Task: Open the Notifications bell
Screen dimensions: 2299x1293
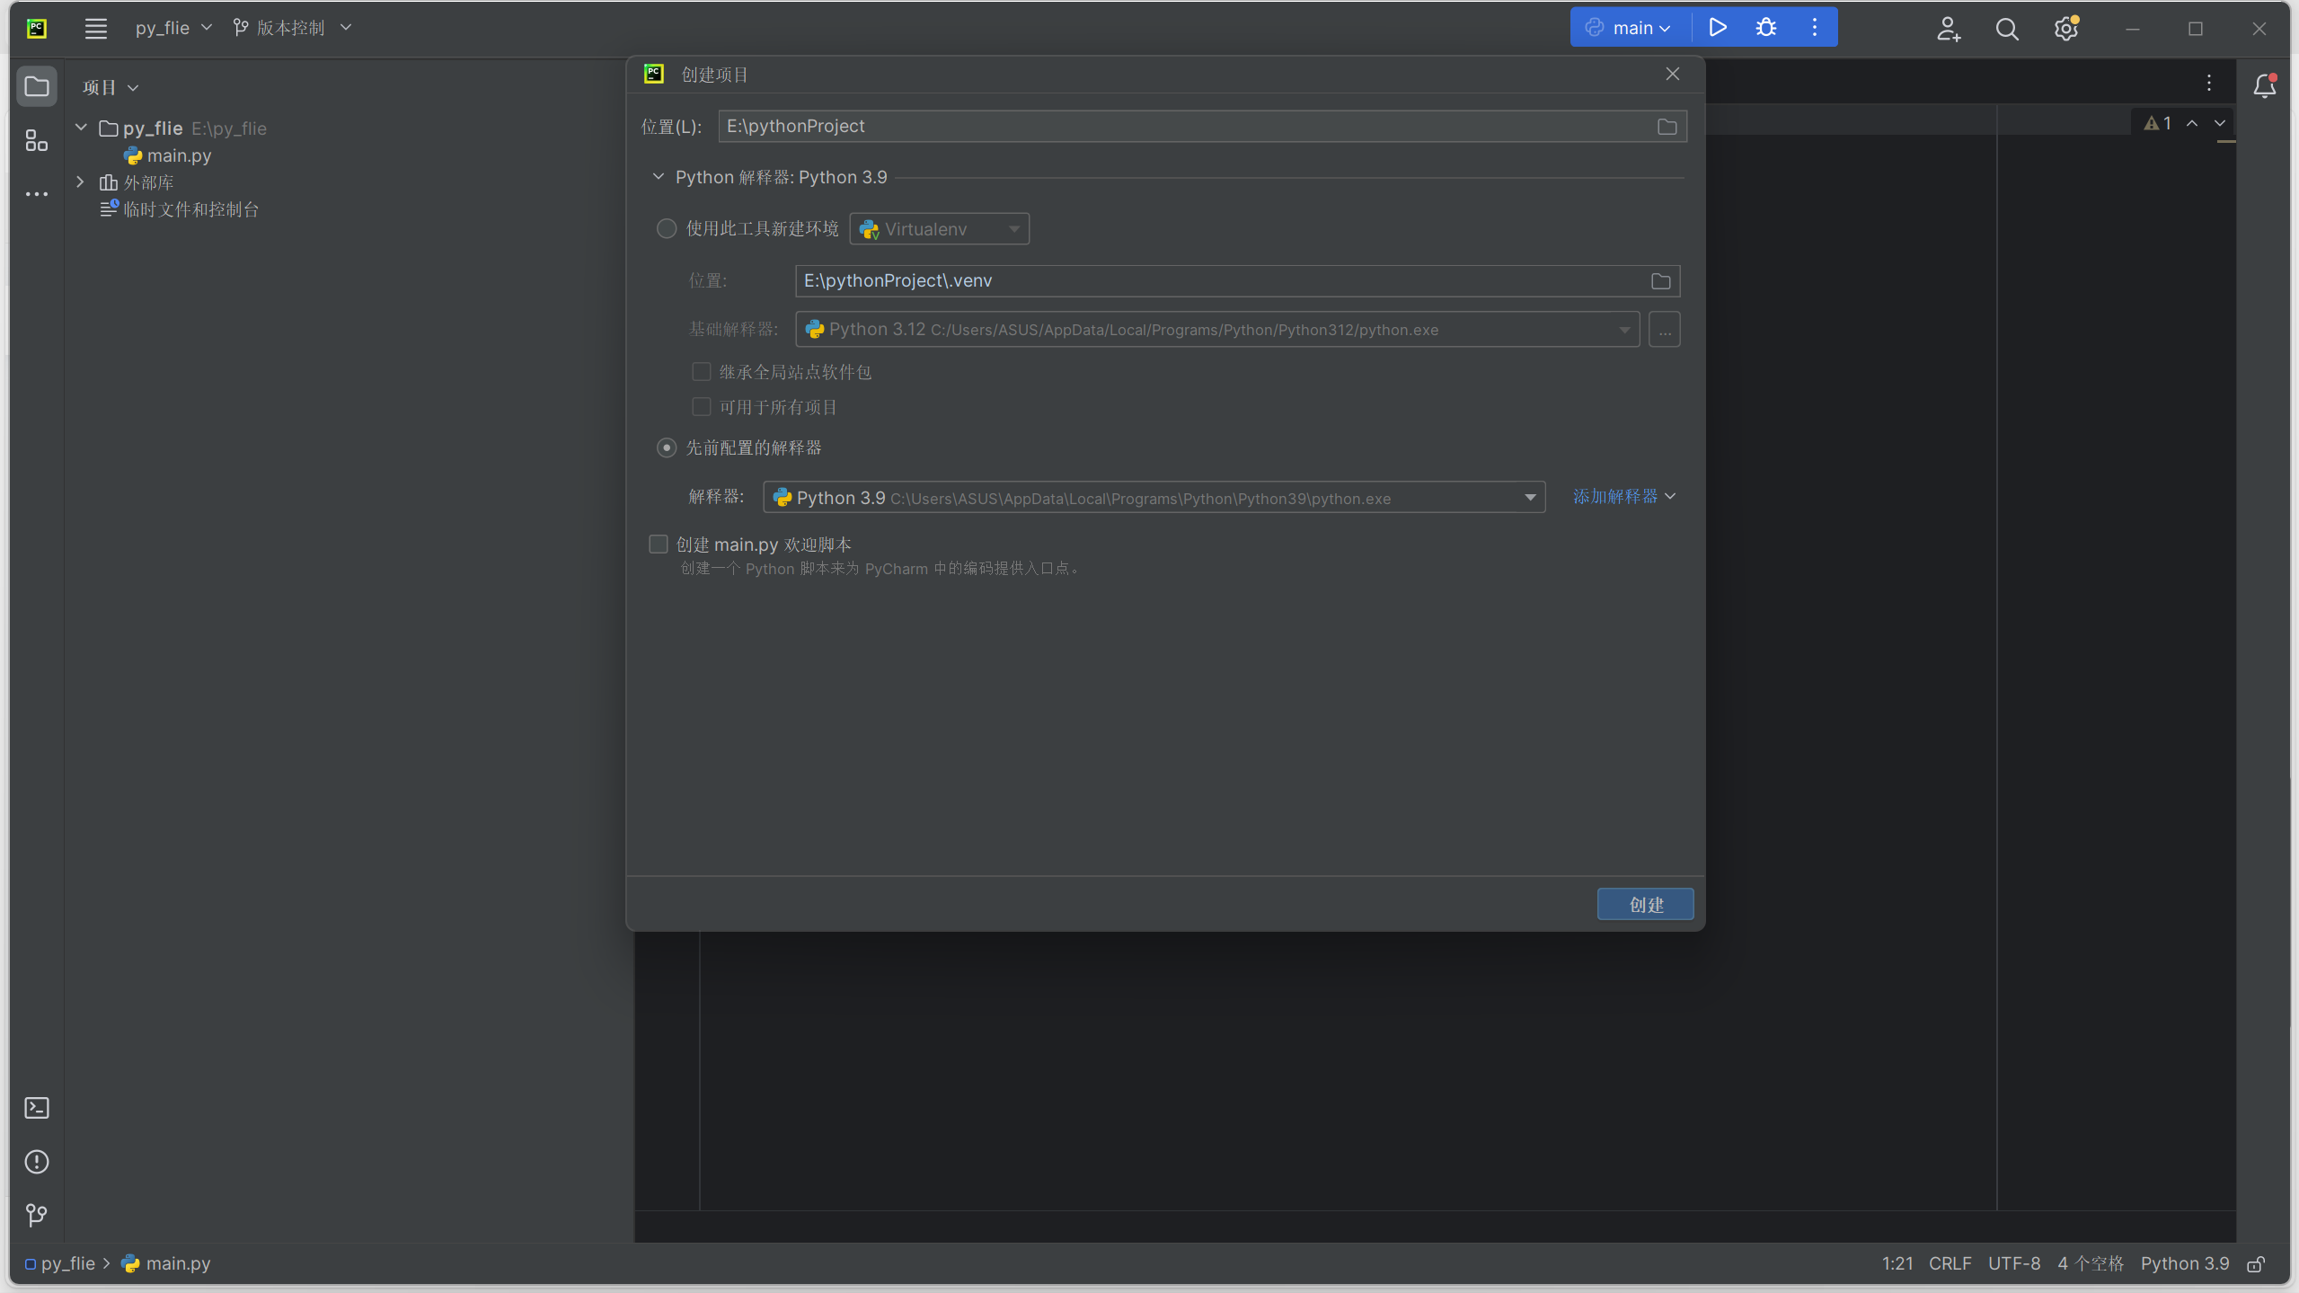Action: point(2263,86)
